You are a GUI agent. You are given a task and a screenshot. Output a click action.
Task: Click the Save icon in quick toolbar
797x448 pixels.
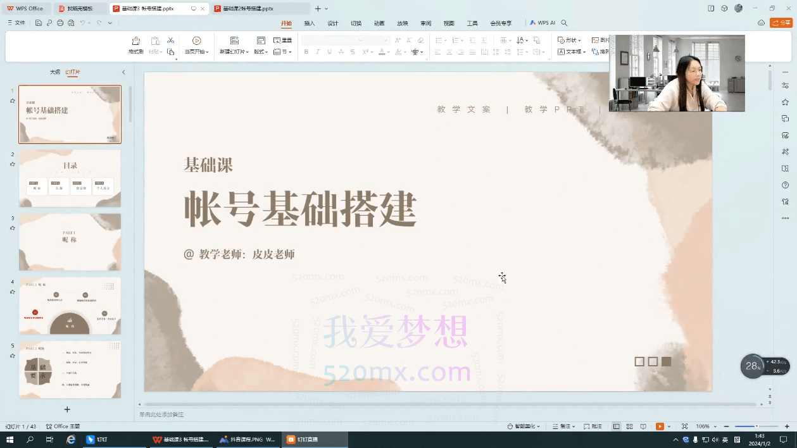pyautogui.click(x=39, y=23)
